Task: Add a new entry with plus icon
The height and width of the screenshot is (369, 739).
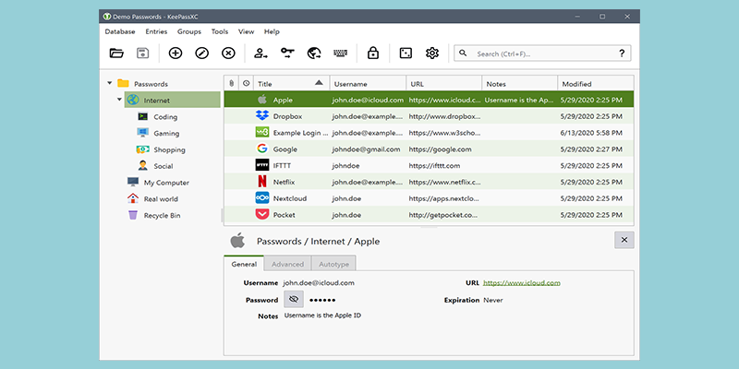Action: click(x=176, y=54)
